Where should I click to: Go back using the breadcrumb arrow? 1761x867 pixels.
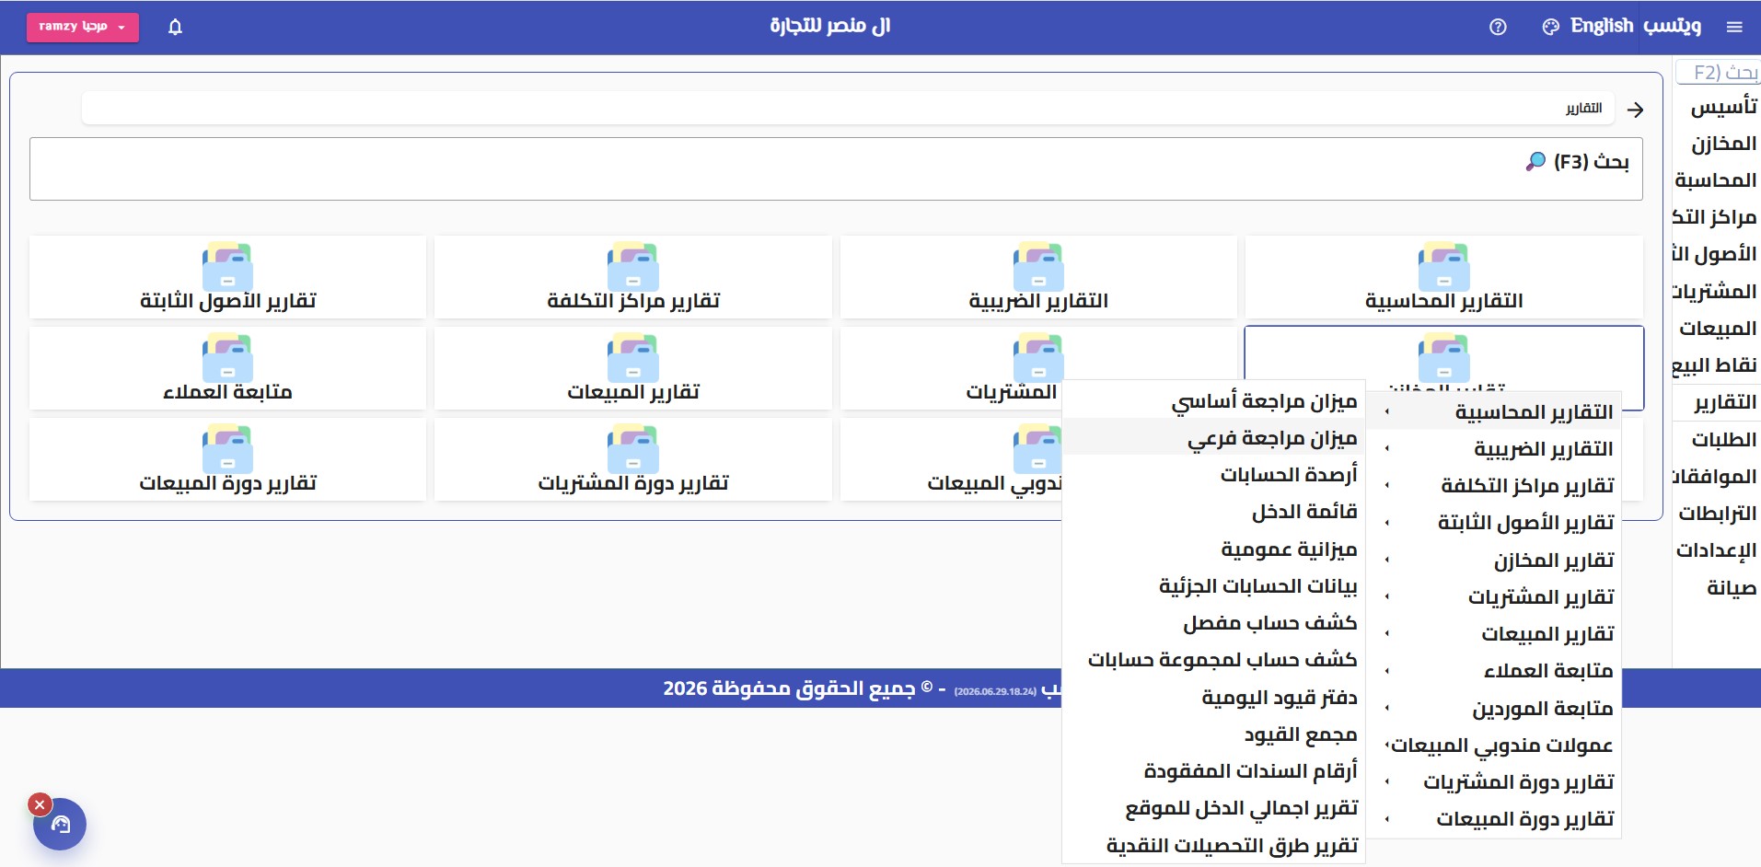point(1635,110)
